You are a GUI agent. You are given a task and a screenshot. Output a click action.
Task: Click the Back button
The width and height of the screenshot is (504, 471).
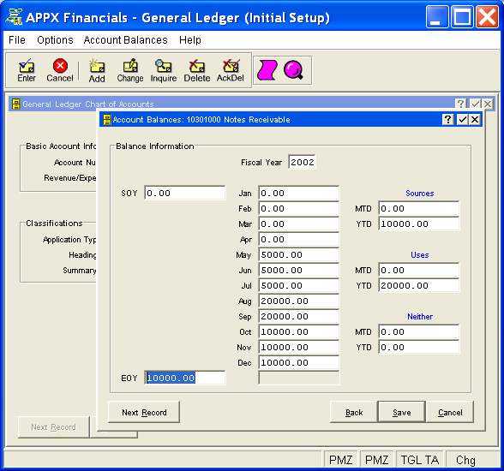[x=354, y=412]
